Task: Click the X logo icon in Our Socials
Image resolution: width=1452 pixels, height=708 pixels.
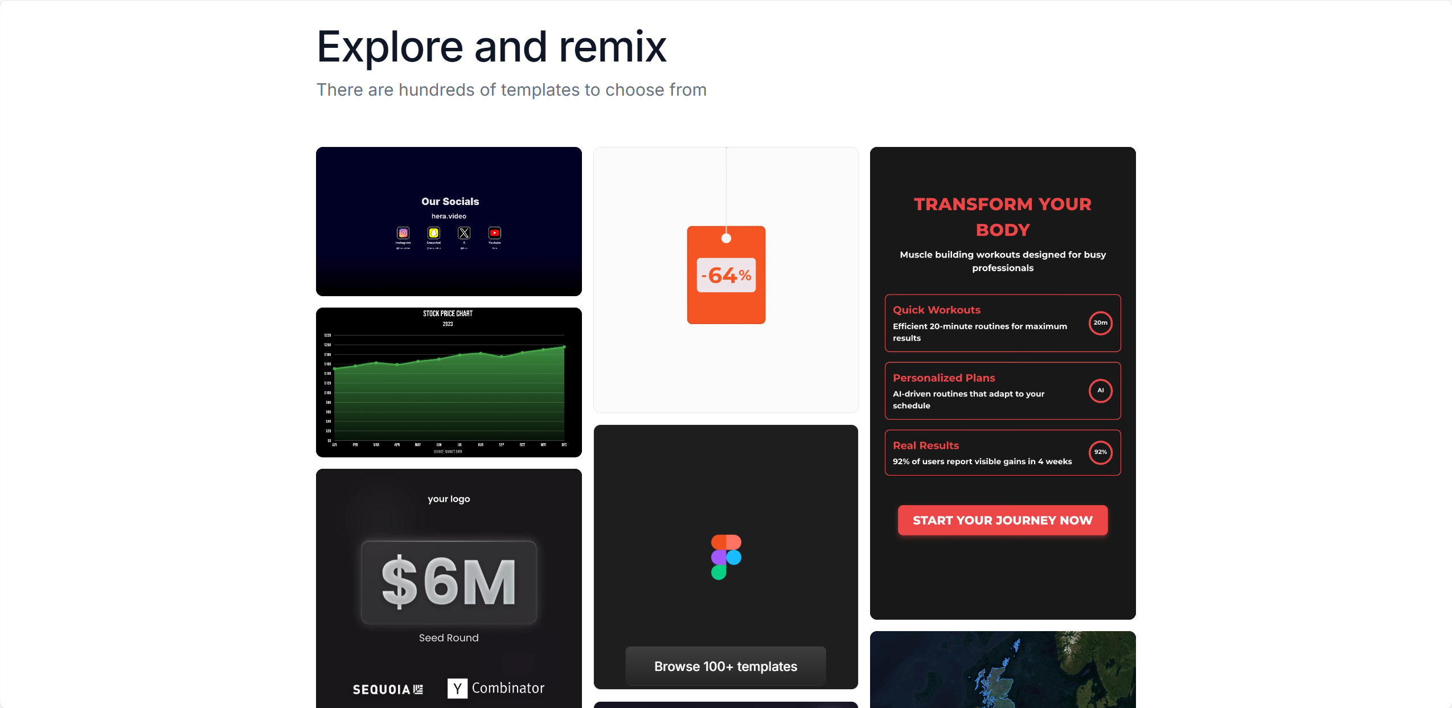Action: tap(464, 233)
